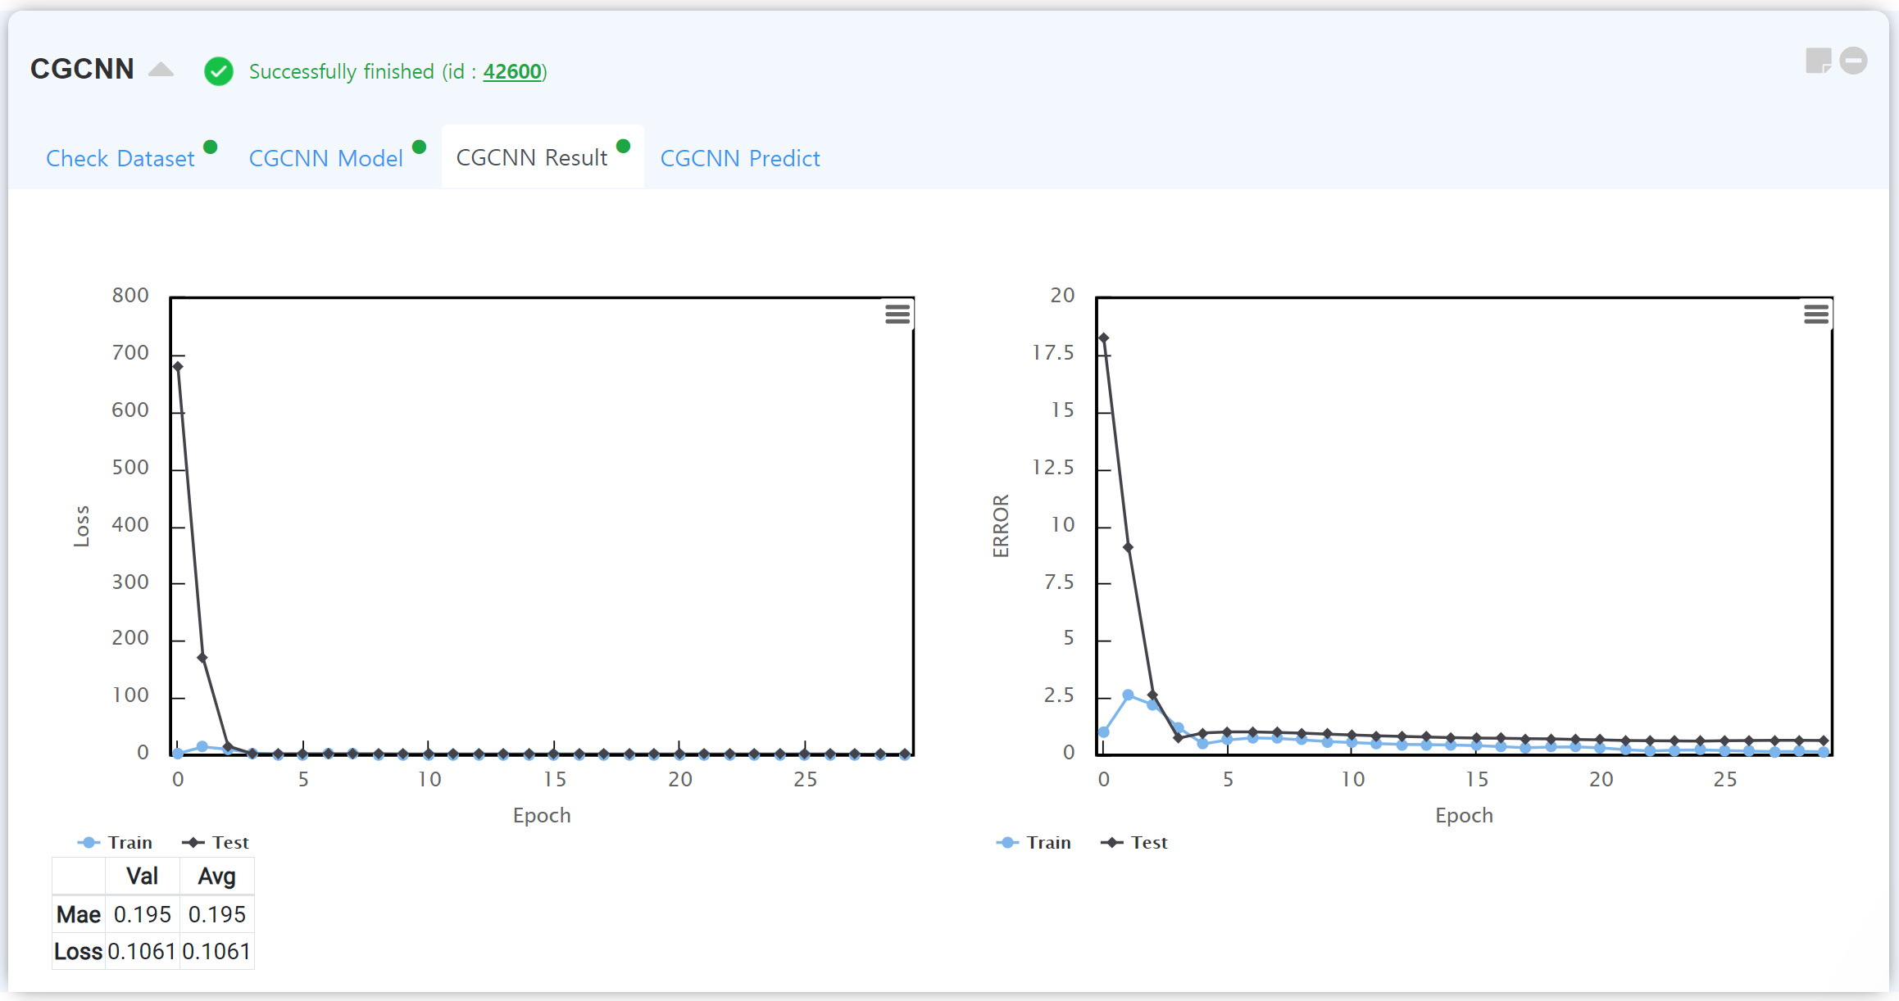1899x1001 pixels.
Task: Click green status dot beside CGCNN Result
Action: (623, 147)
